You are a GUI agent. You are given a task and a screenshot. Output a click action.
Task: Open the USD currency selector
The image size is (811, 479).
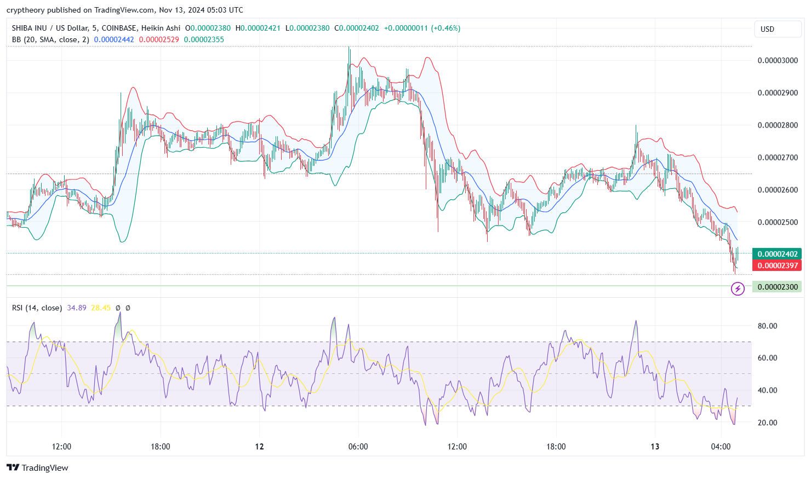(x=778, y=29)
